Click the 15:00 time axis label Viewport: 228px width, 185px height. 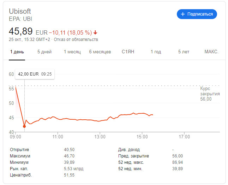142,137
